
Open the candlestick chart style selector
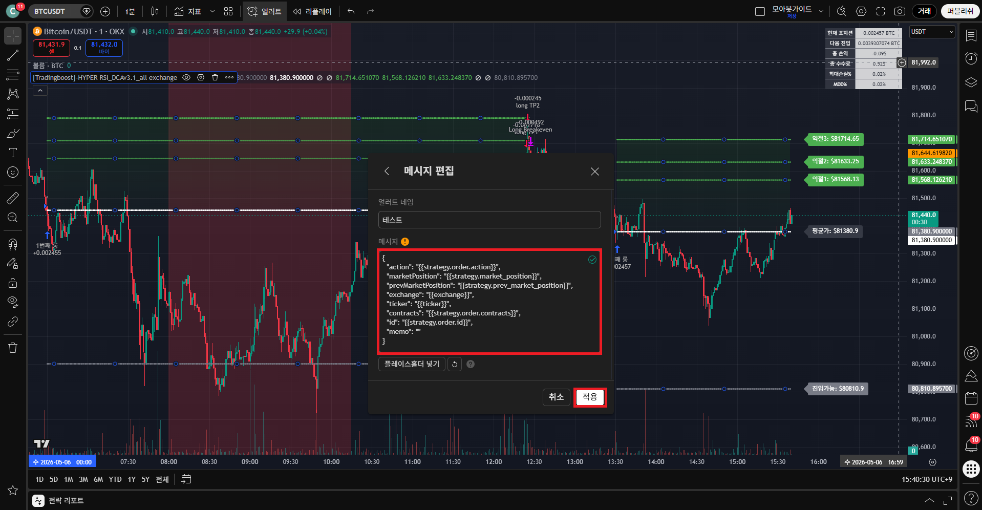pyautogui.click(x=155, y=11)
